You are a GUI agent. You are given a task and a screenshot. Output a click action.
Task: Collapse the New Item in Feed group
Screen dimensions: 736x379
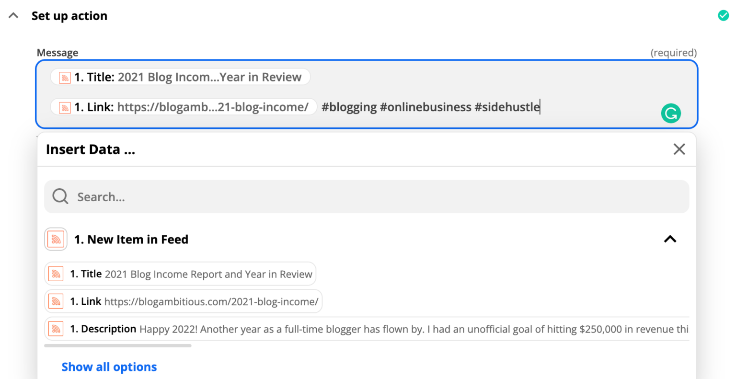click(670, 239)
